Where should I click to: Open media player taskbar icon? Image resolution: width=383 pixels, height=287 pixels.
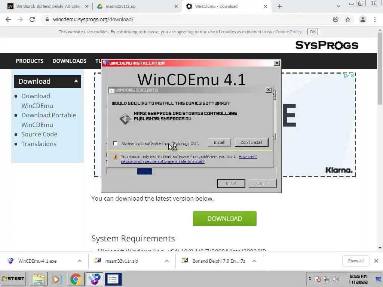(57, 279)
